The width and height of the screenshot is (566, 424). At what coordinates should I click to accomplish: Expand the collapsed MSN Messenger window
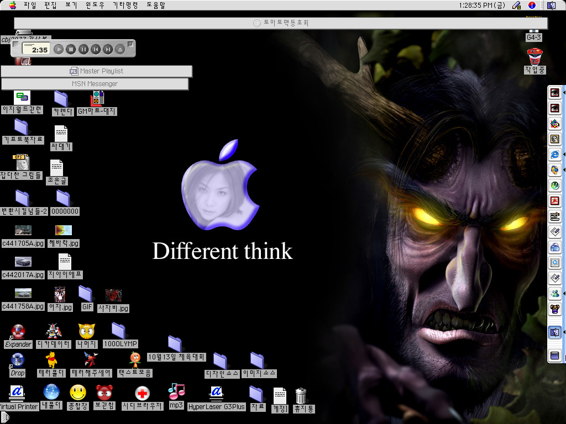point(95,84)
